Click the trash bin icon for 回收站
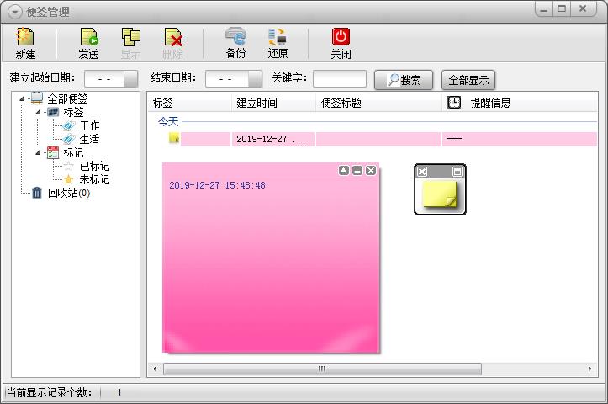Screen dimensions: 608x404 37,193
